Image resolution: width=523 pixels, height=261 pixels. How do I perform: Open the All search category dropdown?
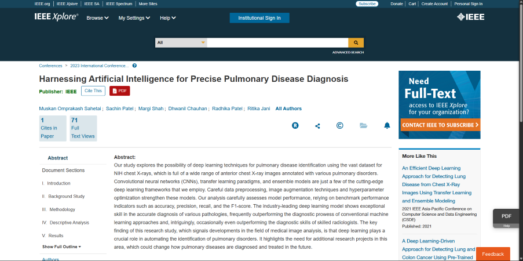tap(181, 43)
